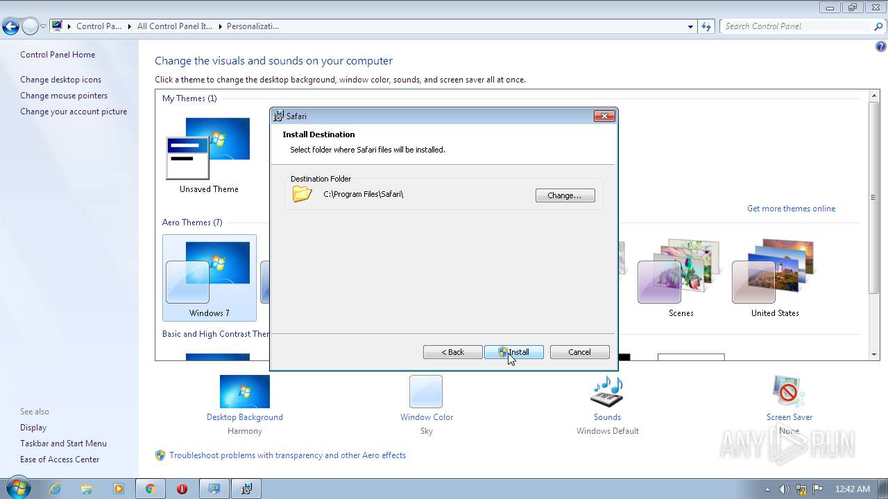Open Change desktop icons link

tap(60, 80)
